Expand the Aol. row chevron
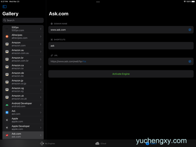196x147 pixels. click(x=41, y=112)
